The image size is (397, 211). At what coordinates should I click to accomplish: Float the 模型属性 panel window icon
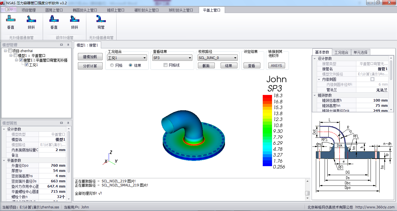coord(61,123)
